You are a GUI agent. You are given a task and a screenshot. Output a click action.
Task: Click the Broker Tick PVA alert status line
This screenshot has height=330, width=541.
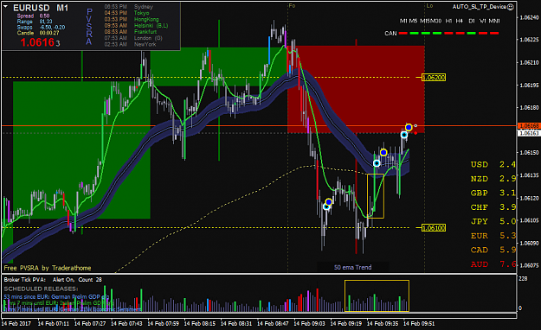[x=53, y=280]
